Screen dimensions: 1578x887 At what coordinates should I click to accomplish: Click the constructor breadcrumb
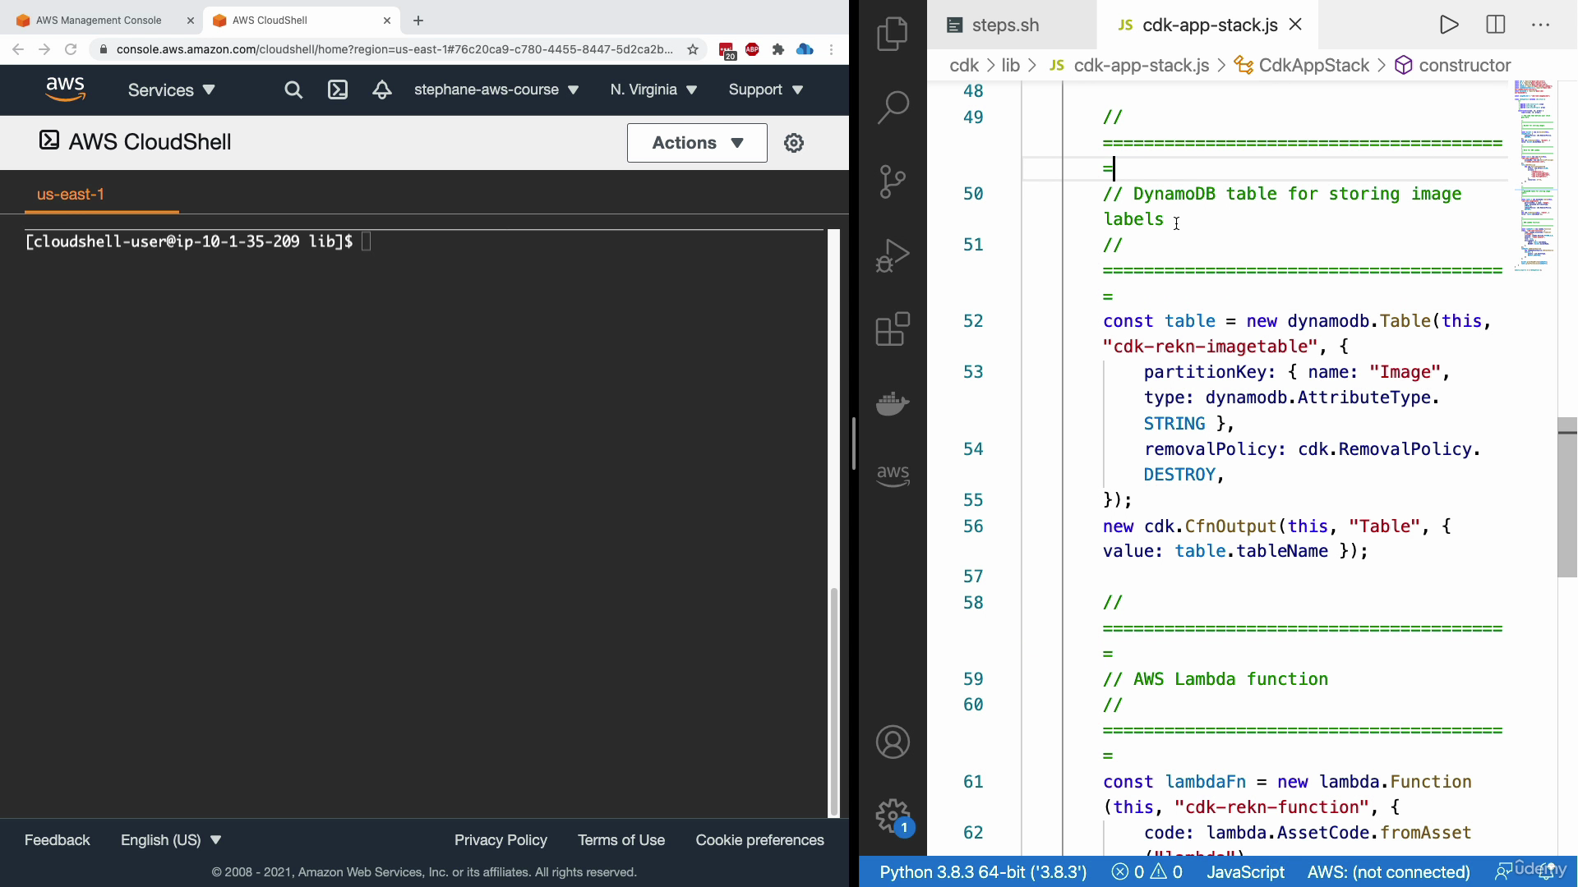(1453, 66)
